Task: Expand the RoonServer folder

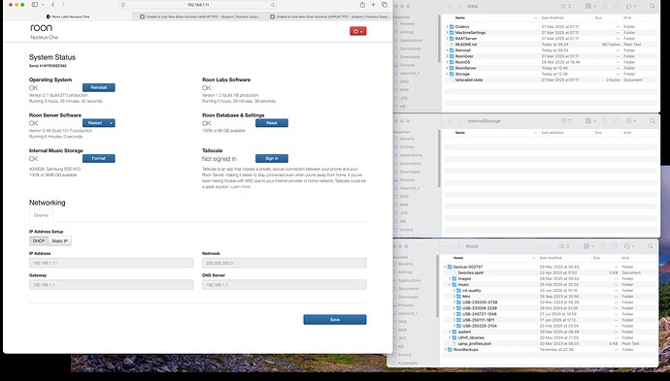Action: (448, 68)
